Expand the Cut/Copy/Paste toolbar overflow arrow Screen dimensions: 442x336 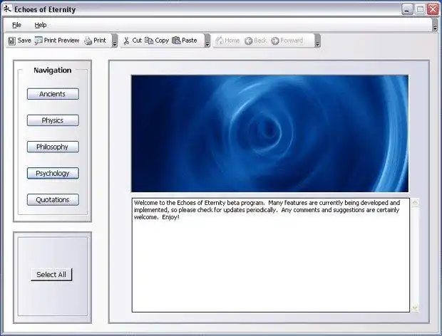click(x=207, y=41)
